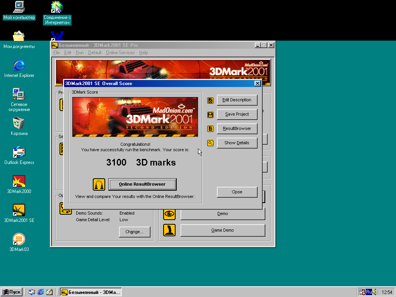Click the Demo button
The image size is (396, 297).
click(222, 214)
